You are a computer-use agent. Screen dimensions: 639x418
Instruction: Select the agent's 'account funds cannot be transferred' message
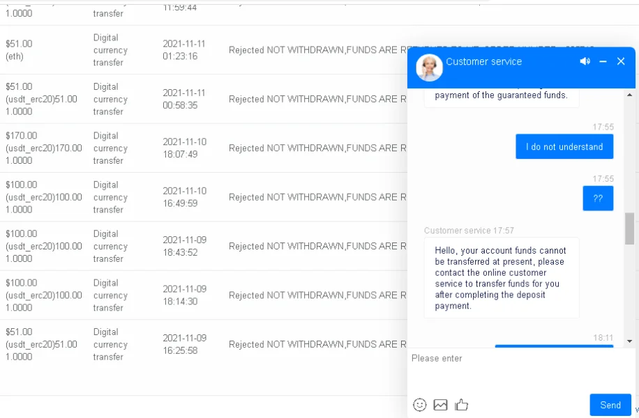tap(501, 278)
